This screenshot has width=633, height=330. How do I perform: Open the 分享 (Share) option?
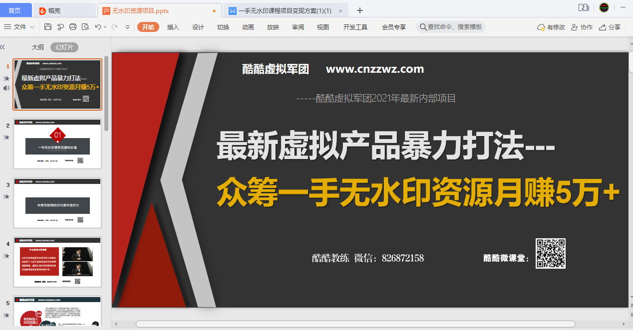(x=612, y=27)
